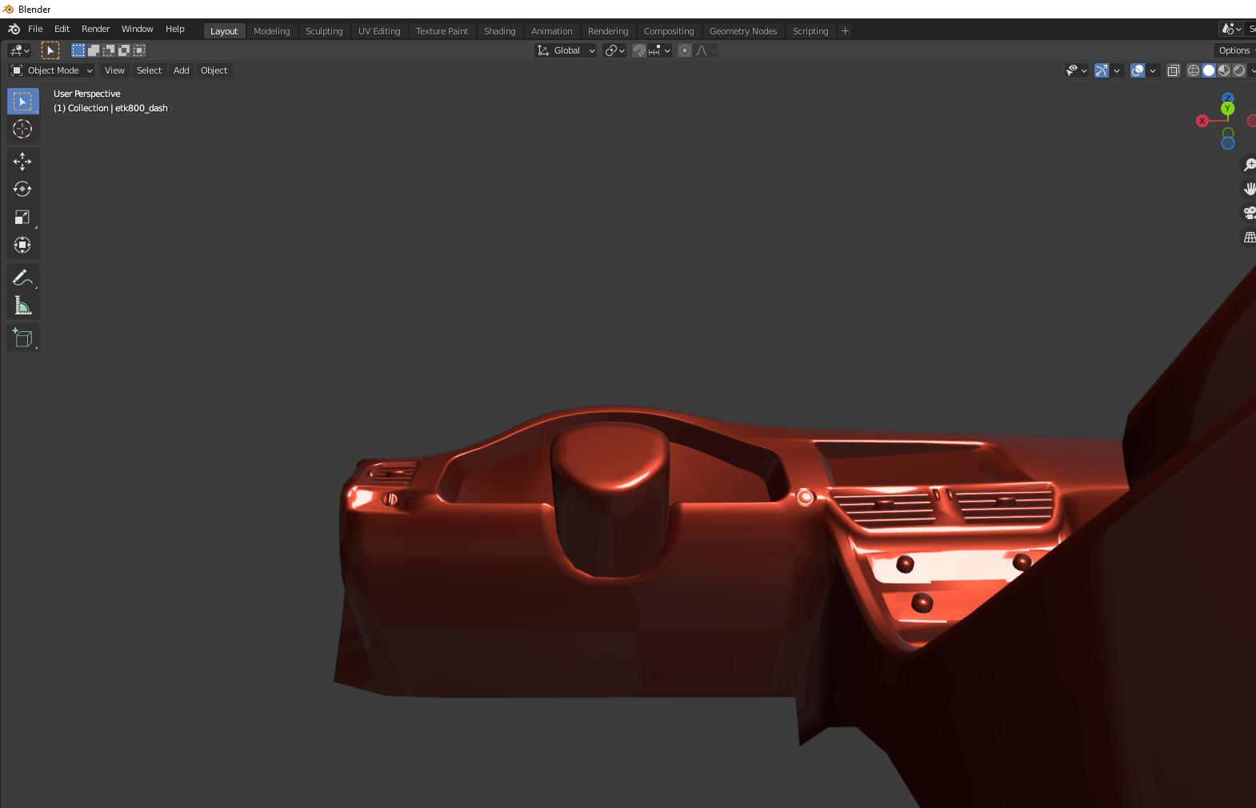The width and height of the screenshot is (1256, 808).
Task: Toggle snapping magnet
Action: (639, 50)
